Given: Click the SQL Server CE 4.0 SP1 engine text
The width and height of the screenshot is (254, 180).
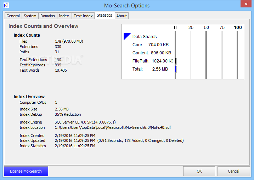Looking at the screenshot, I should coord(85,122).
